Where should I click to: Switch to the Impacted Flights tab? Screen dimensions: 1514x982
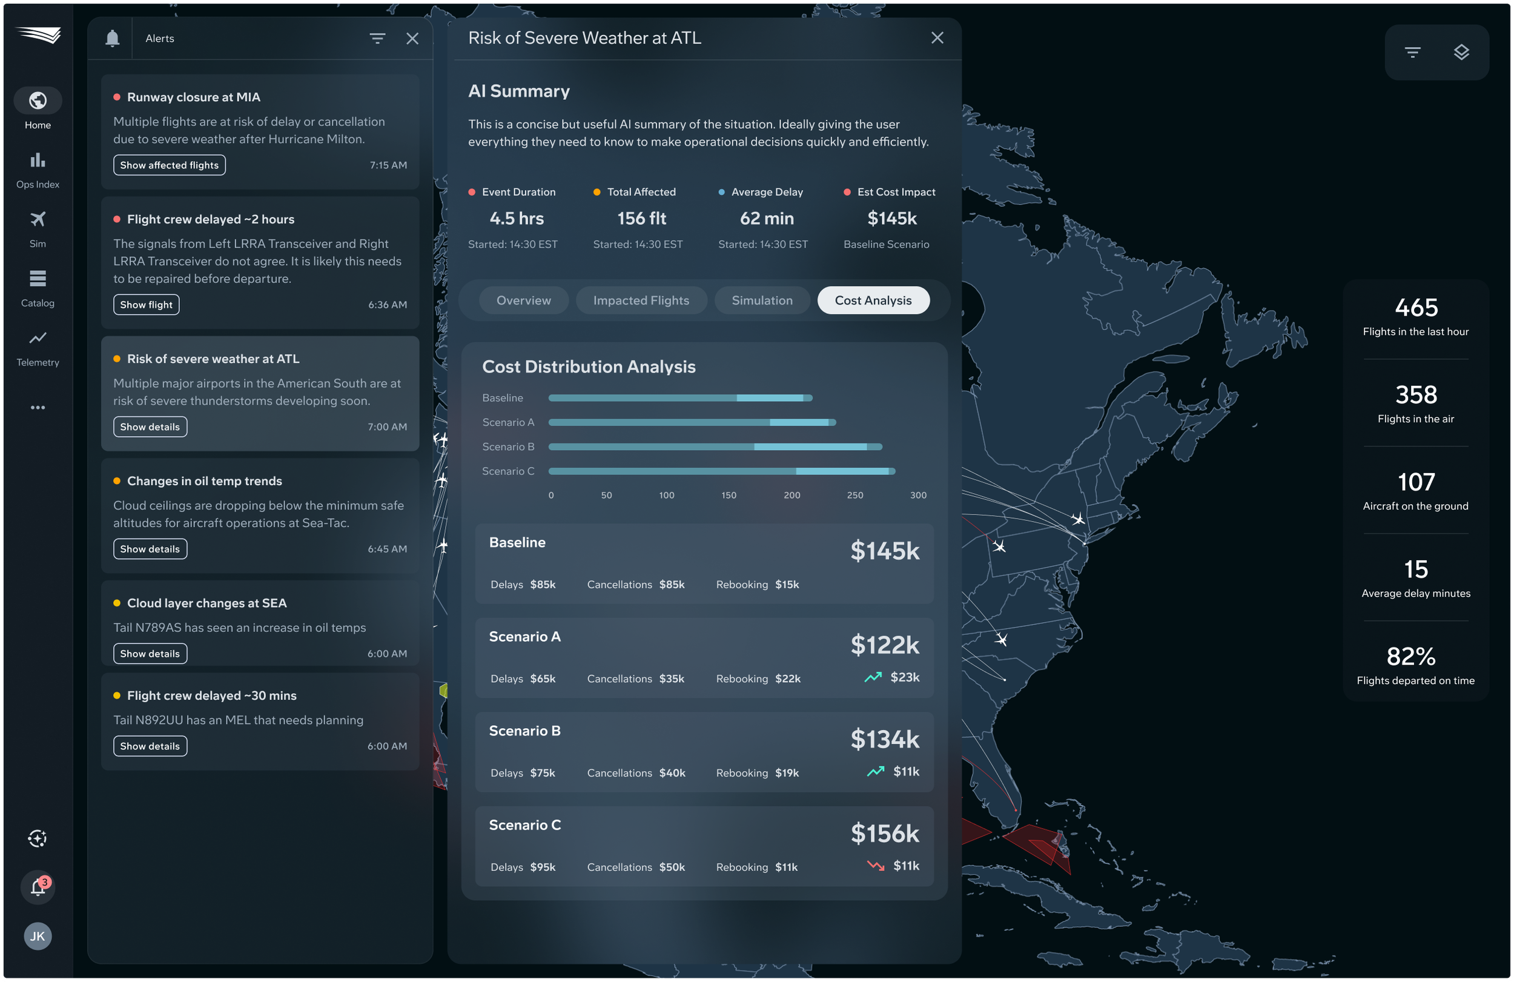coord(641,300)
